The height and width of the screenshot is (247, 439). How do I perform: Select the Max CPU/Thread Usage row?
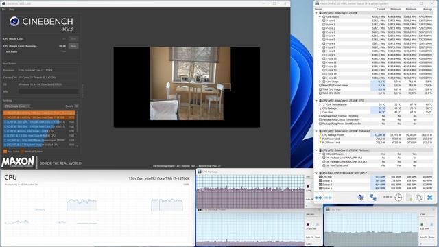374,85
